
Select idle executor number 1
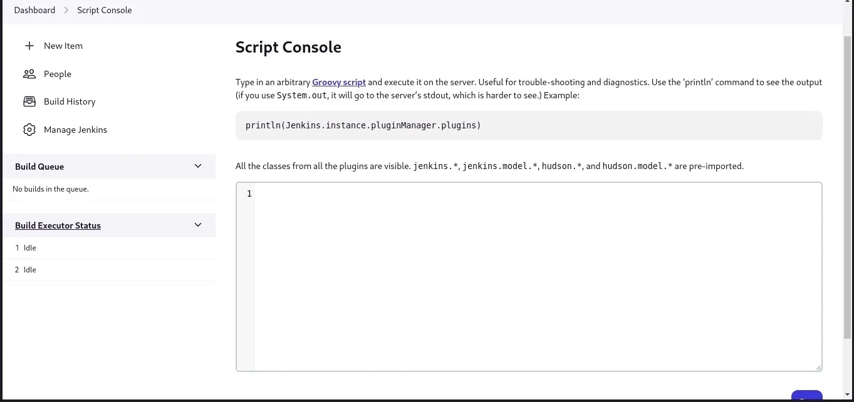click(26, 248)
